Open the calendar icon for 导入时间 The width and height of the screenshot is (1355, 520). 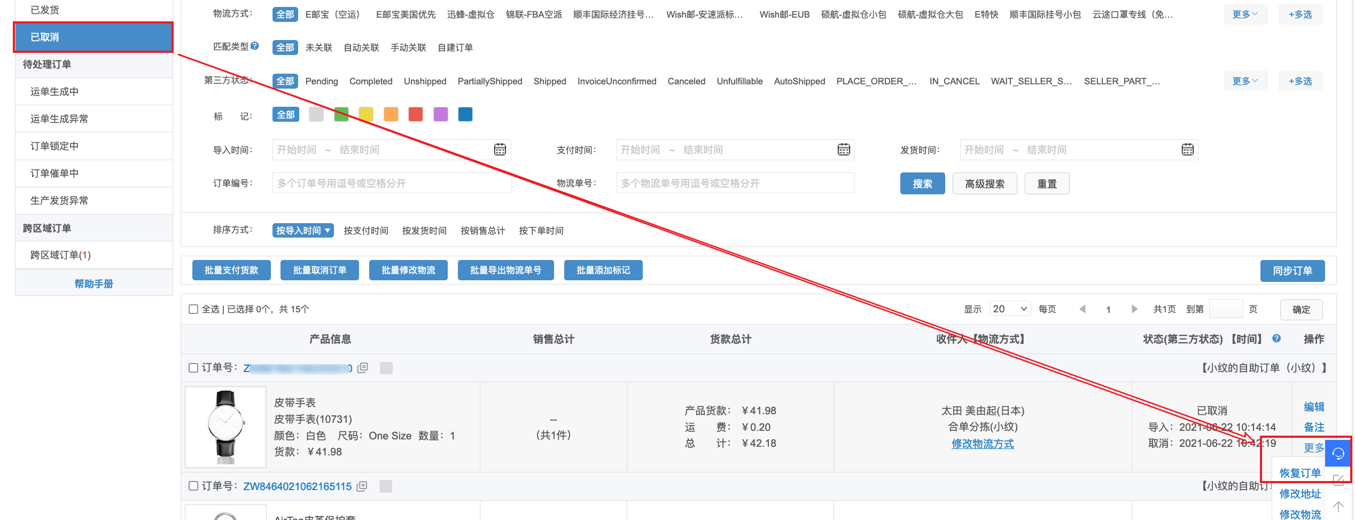(x=500, y=149)
